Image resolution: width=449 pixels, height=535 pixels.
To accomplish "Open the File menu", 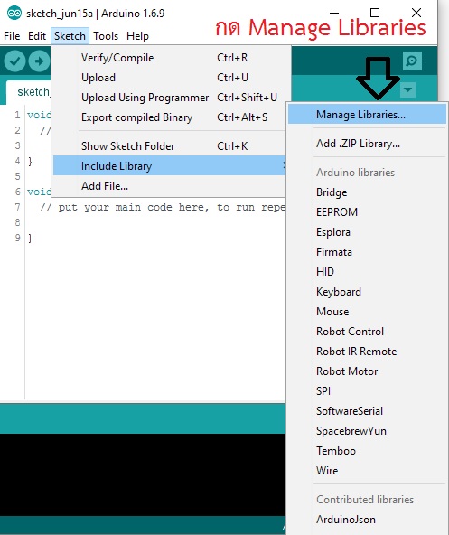I will click(x=12, y=36).
